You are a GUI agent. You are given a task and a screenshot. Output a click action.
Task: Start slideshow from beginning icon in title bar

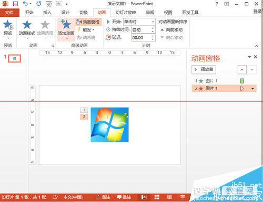49,4
